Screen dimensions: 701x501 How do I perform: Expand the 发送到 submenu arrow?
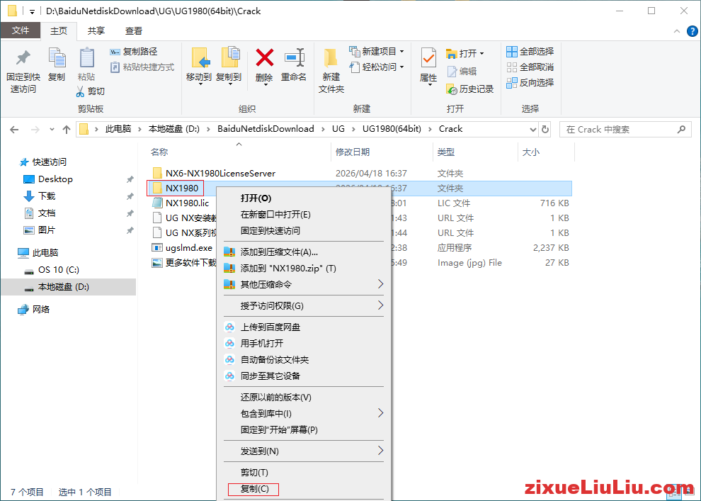click(380, 449)
